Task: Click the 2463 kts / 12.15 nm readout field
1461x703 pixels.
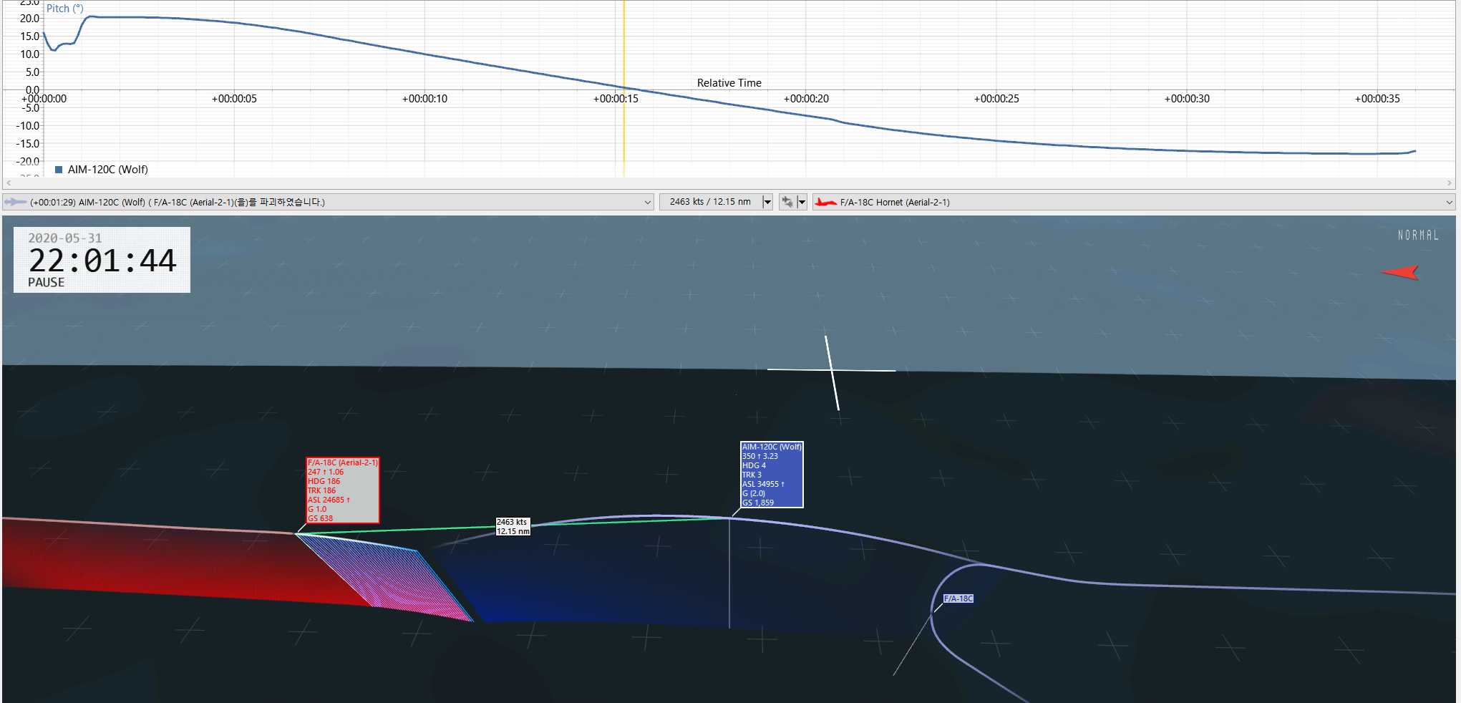Action: (710, 202)
